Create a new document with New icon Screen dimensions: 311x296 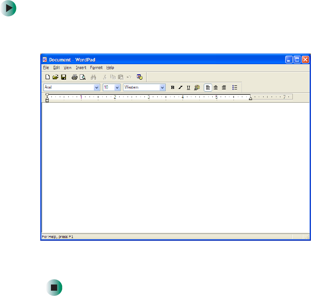pos(47,77)
